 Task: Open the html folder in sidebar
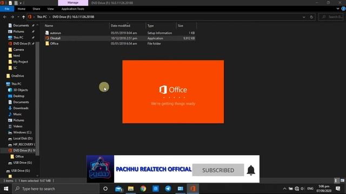point(17,56)
